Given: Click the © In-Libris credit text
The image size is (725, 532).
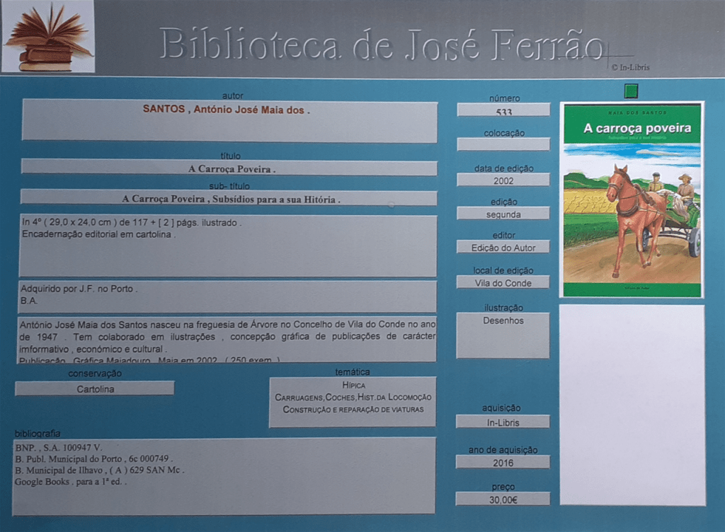Looking at the screenshot, I should (629, 67).
